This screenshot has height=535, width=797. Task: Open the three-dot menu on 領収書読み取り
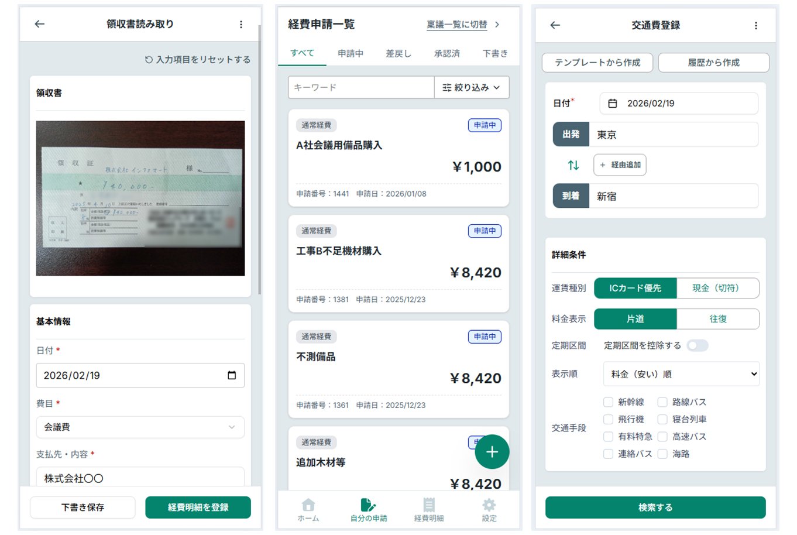(241, 25)
